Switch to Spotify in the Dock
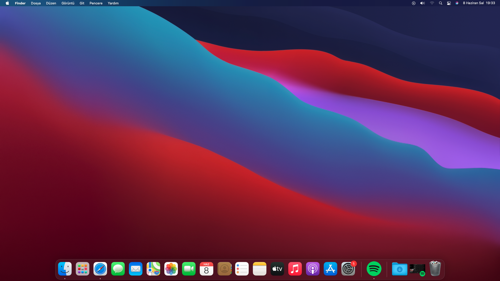Image resolution: width=500 pixels, height=281 pixels. tap(374, 269)
